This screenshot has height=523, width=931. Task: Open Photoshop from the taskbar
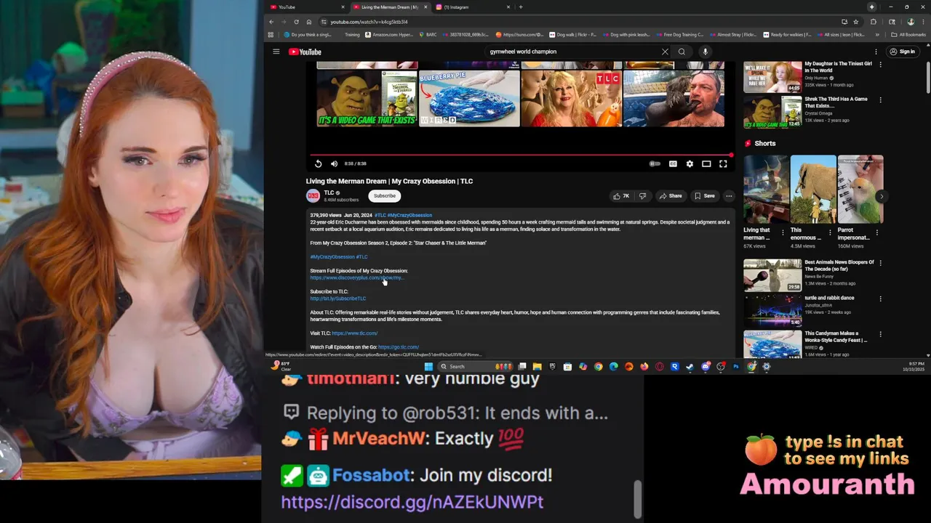coord(736,367)
